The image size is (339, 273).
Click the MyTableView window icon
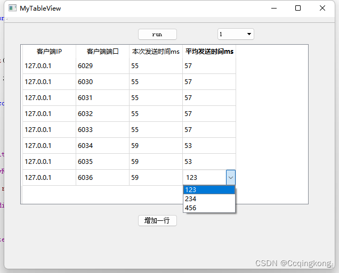click(13, 8)
